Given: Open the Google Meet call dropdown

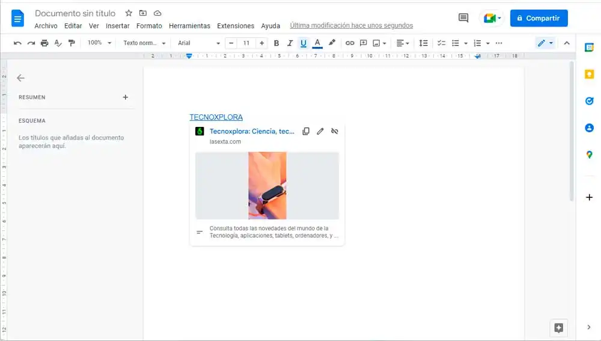Looking at the screenshot, I should [x=492, y=18].
